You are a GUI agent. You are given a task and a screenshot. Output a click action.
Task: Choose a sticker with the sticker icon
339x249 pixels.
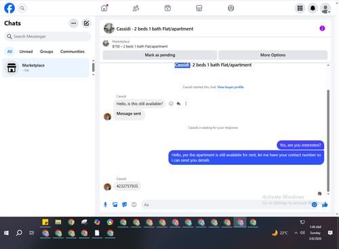(125, 205)
